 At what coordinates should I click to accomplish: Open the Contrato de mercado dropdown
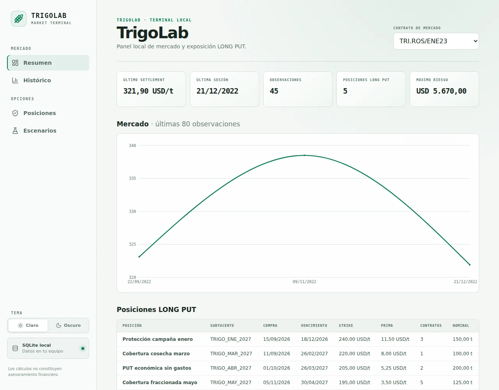click(436, 41)
